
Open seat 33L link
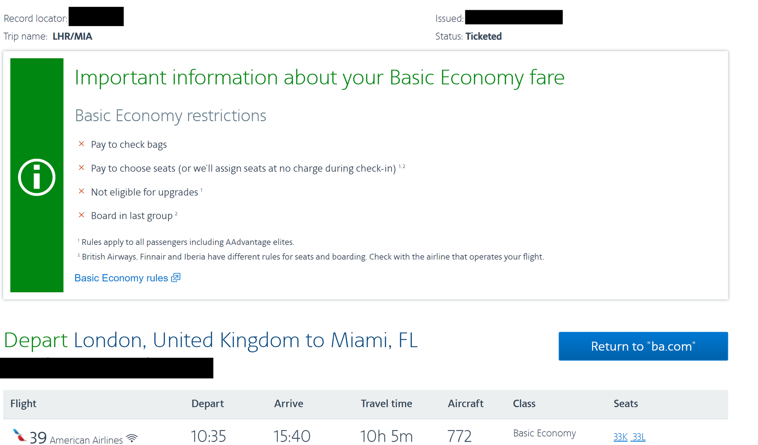click(639, 437)
